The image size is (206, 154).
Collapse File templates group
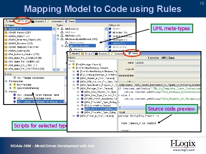[6, 81]
